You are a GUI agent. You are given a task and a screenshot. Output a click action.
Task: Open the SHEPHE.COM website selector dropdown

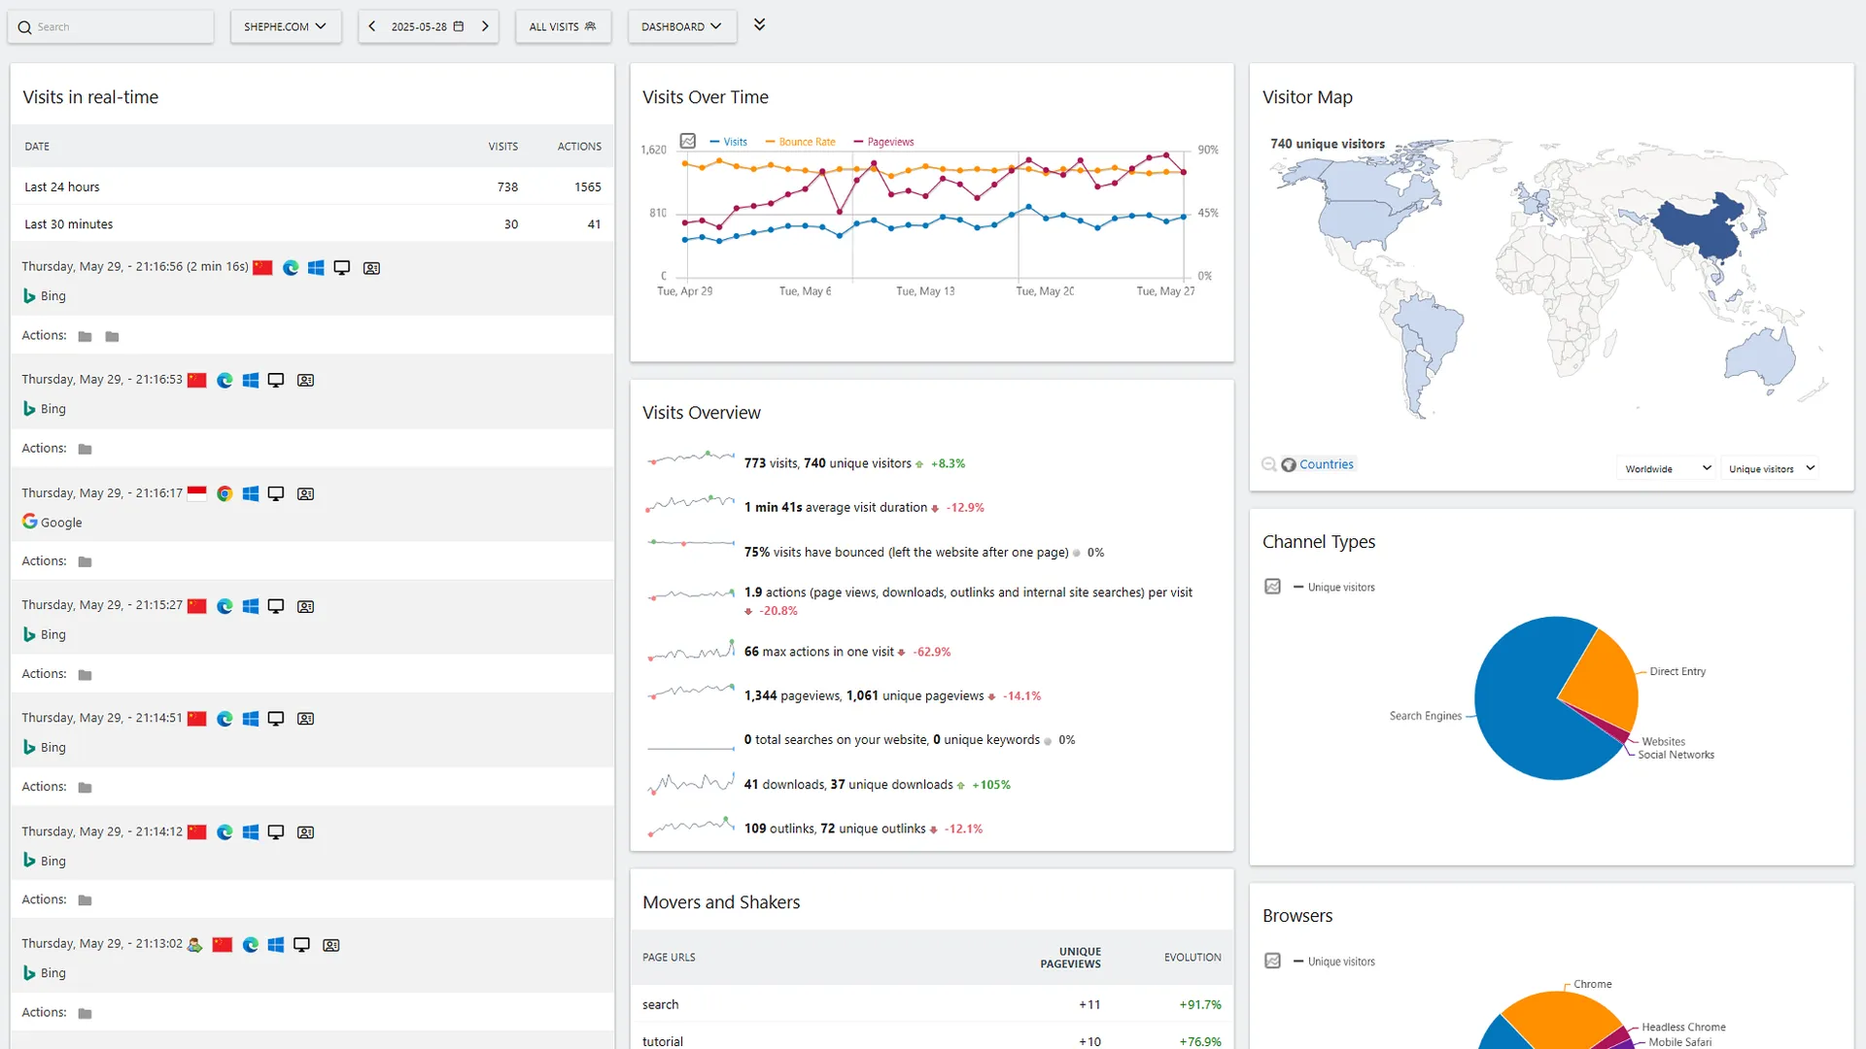285,26
